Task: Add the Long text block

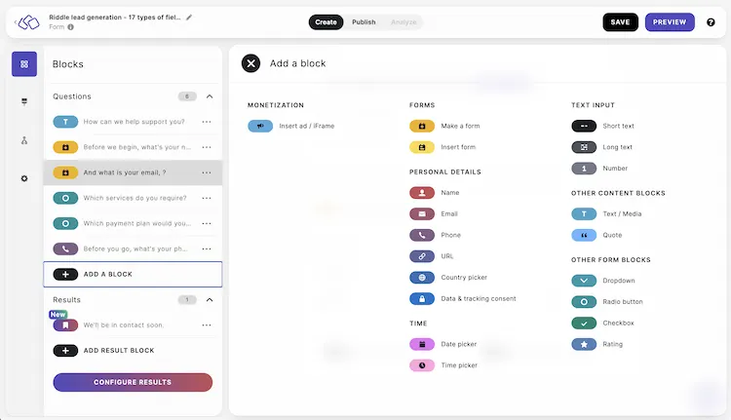Action: tap(602, 147)
